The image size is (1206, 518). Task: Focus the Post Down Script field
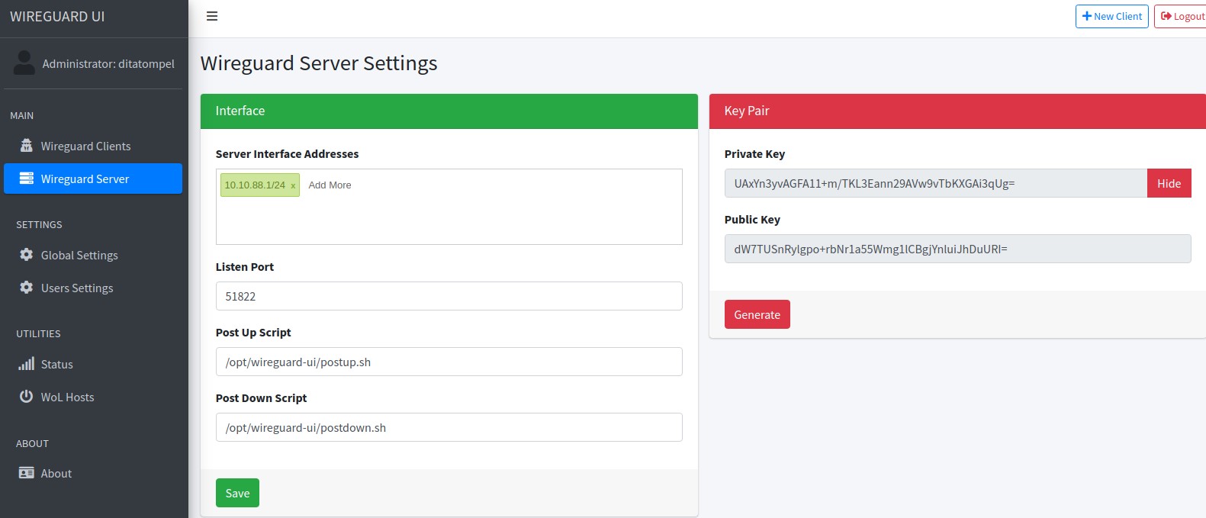449,427
